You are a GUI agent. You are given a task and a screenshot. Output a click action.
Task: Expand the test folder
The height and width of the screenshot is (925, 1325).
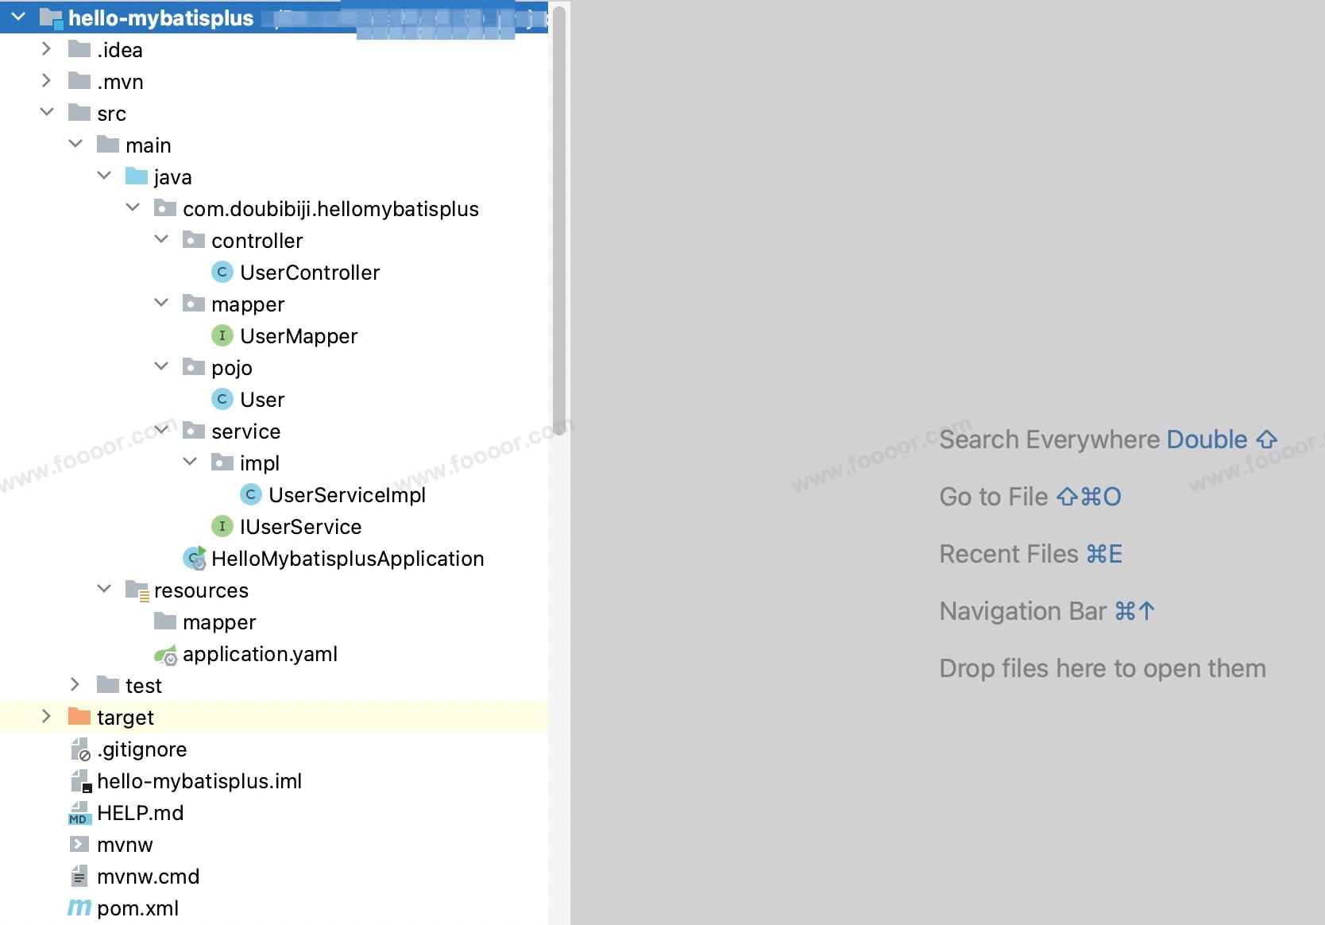(75, 685)
